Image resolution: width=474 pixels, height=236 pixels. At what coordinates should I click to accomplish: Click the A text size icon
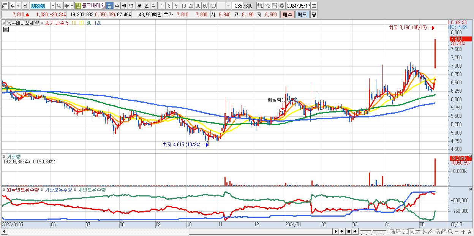tap(470, 231)
